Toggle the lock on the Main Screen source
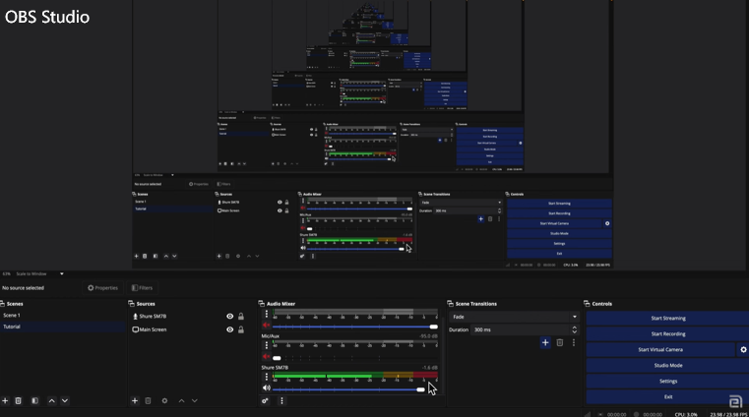The height and width of the screenshot is (417, 749). pos(241,329)
